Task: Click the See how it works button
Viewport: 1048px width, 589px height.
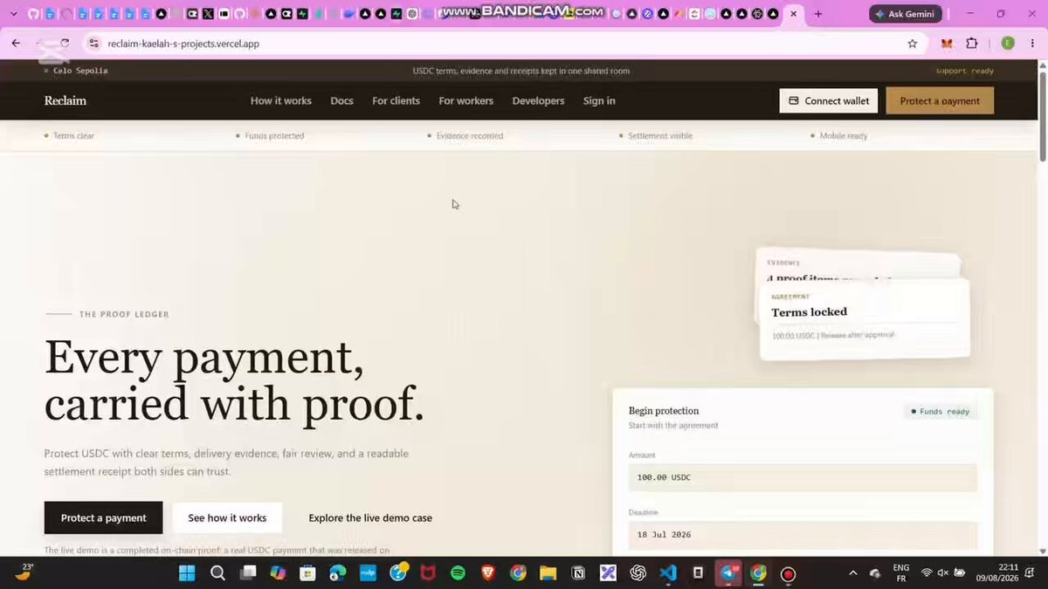Action: pos(227,517)
